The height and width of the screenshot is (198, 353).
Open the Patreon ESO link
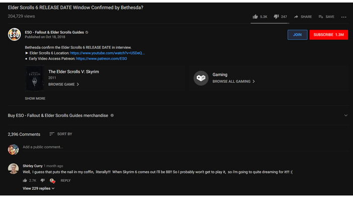(x=102, y=59)
